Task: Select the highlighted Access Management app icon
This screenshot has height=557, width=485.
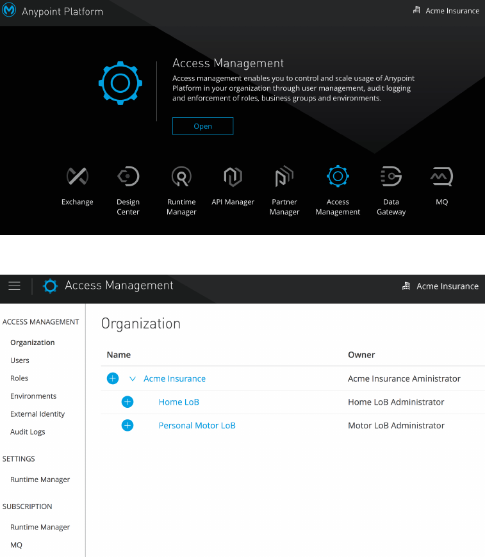Action: click(x=338, y=176)
